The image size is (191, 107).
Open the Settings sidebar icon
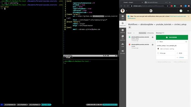click(x=123, y=52)
